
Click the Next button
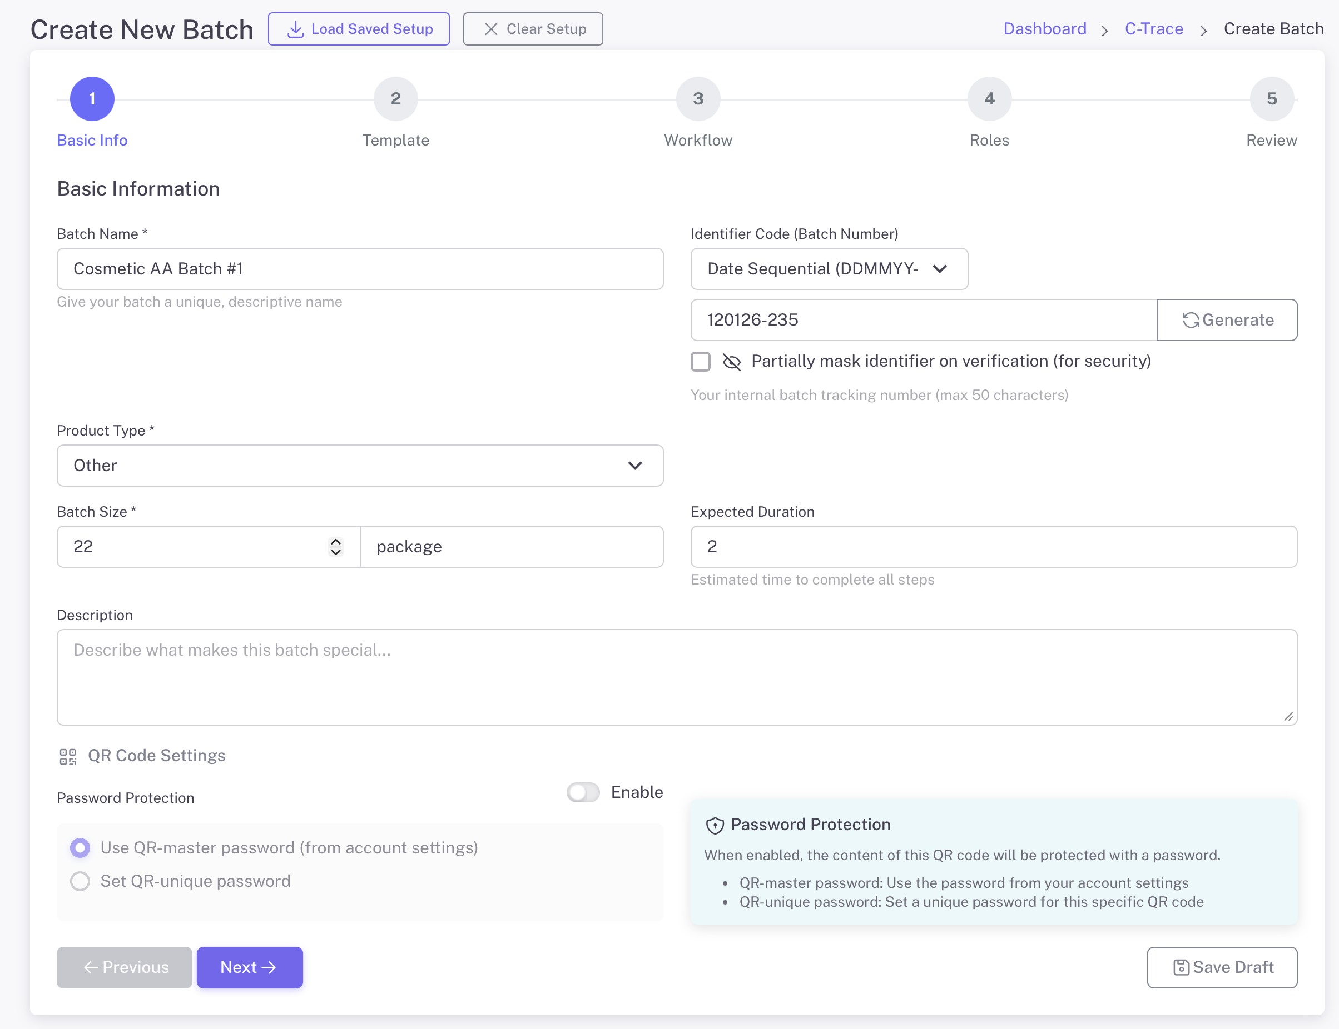click(x=250, y=967)
